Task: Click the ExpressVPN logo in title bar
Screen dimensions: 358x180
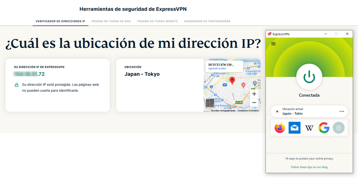Action: click(x=270, y=34)
